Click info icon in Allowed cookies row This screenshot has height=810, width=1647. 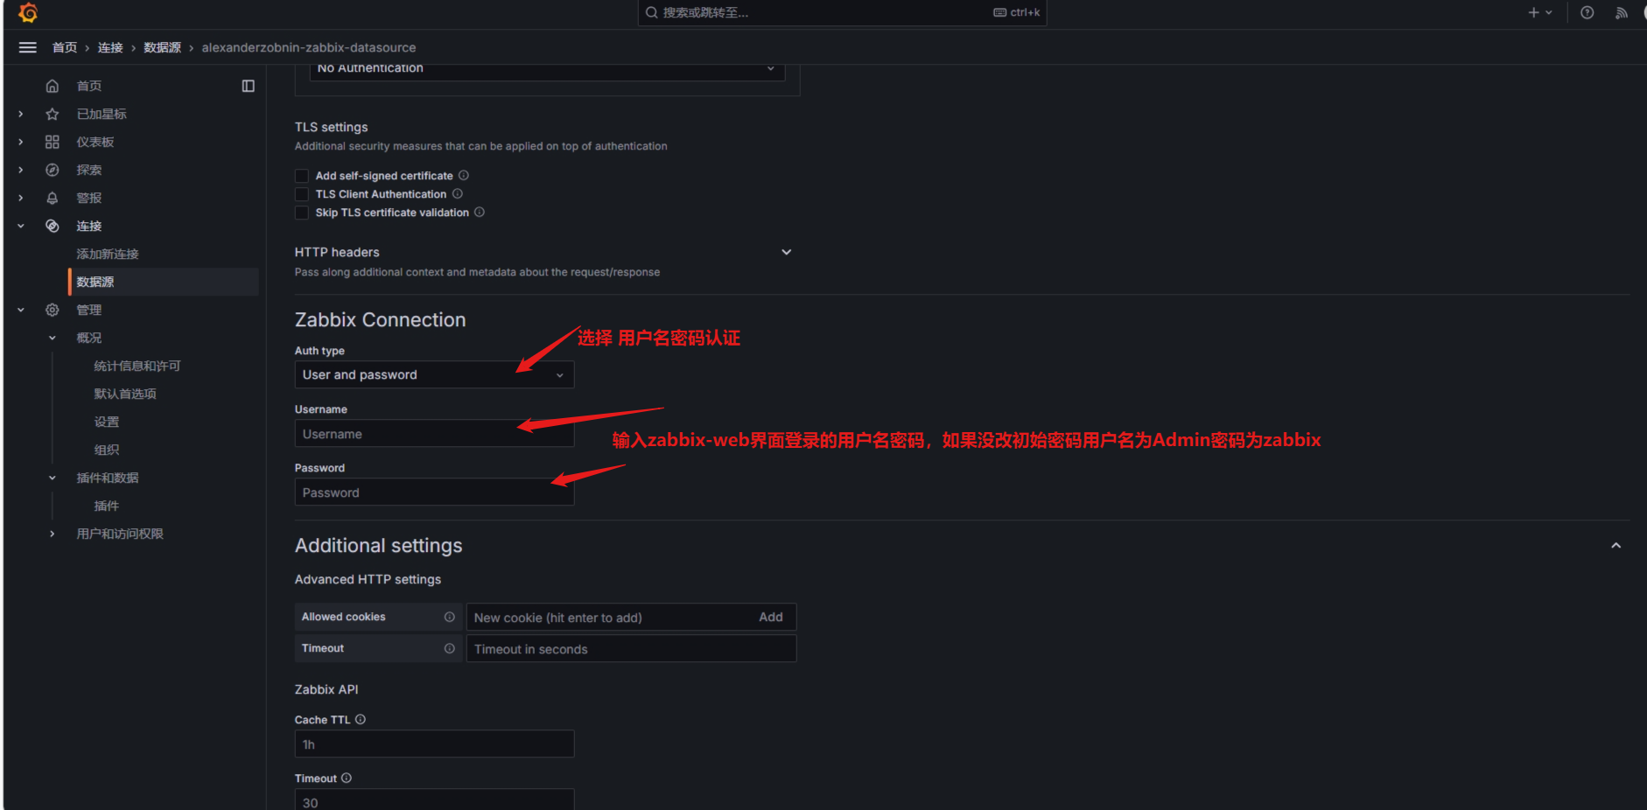pos(450,617)
